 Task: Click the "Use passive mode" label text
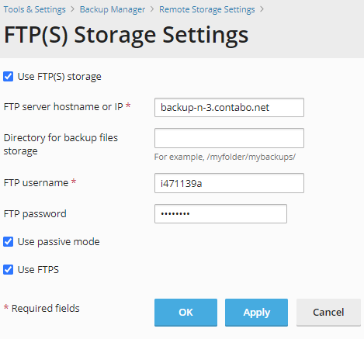point(59,242)
